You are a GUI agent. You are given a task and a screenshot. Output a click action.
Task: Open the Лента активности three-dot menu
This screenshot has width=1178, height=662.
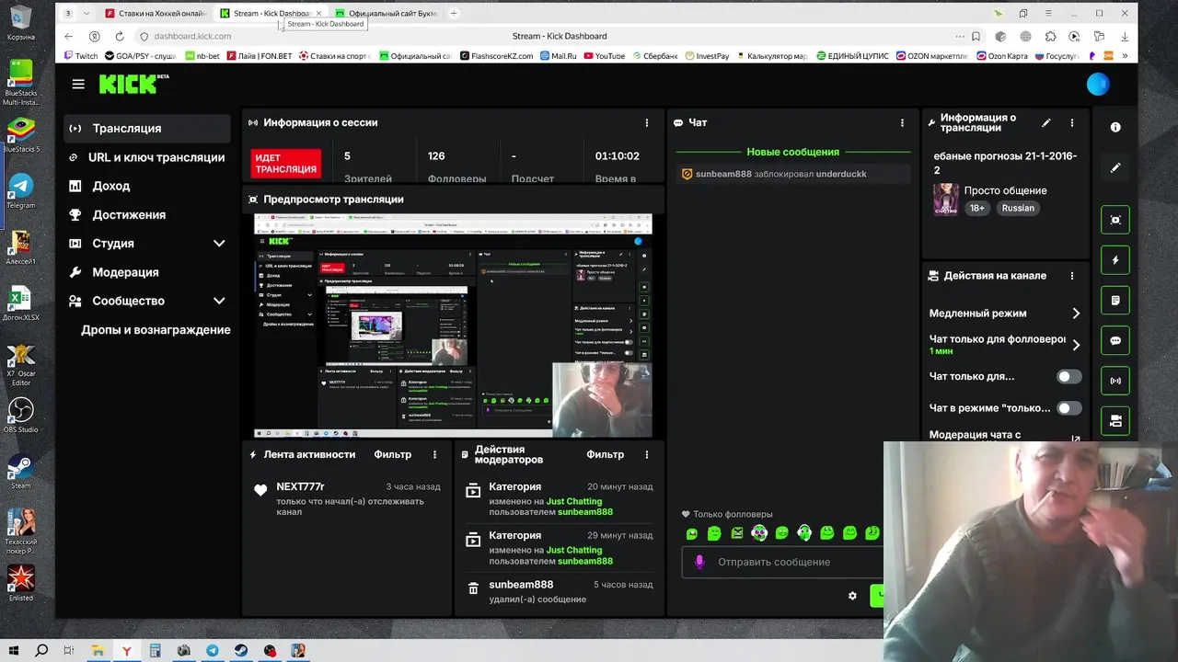pyautogui.click(x=434, y=454)
